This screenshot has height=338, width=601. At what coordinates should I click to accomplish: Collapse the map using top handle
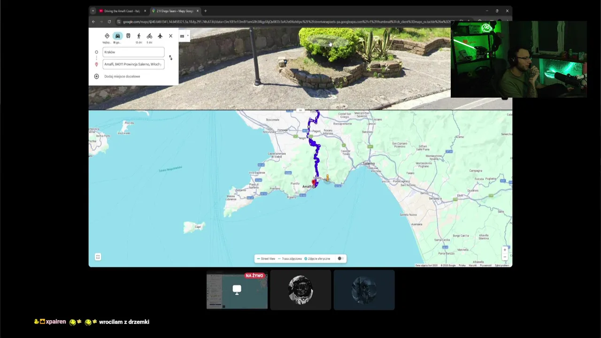pyautogui.click(x=300, y=111)
